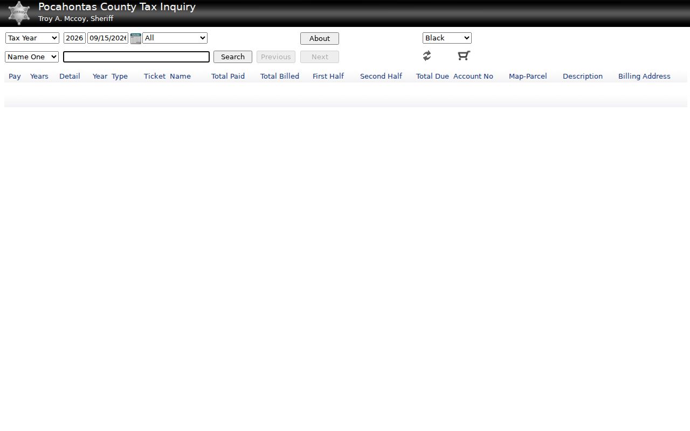Screen dimensions: 690x431
Task: Click the Description column header
Action: tap(583, 76)
